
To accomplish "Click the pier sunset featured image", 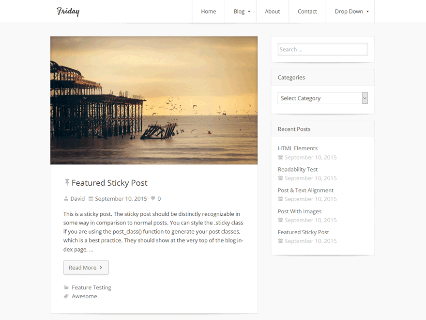I will pyautogui.click(x=154, y=100).
